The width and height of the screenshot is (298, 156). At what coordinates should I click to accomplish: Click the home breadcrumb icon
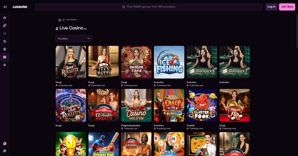point(60,20)
